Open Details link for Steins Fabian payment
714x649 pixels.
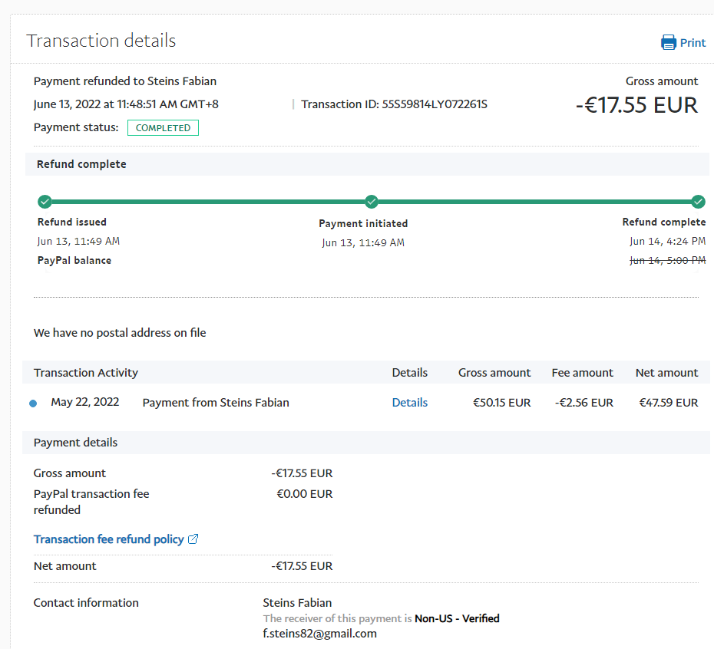coord(409,403)
